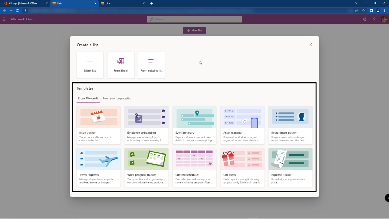
Task: Select the Work progress tracker template thumbnail
Action: point(147,159)
